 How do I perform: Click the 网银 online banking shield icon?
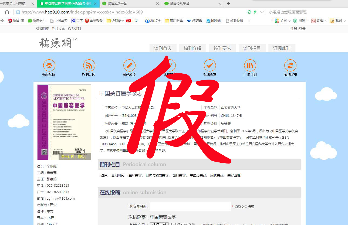point(295,21)
